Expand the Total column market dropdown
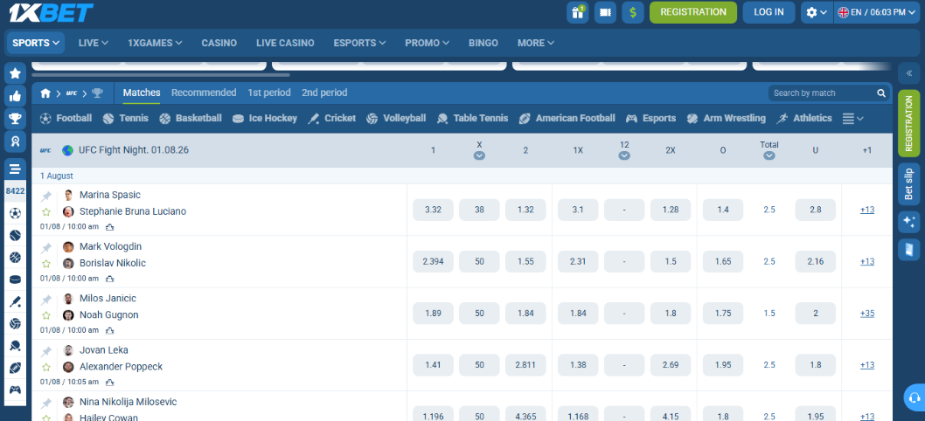The width and height of the screenshot is (925, 421). tap(769, 155)
